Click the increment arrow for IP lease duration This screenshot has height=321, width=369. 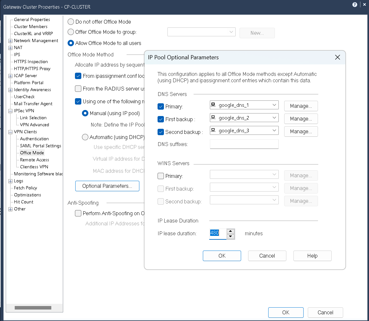[231, 231]
